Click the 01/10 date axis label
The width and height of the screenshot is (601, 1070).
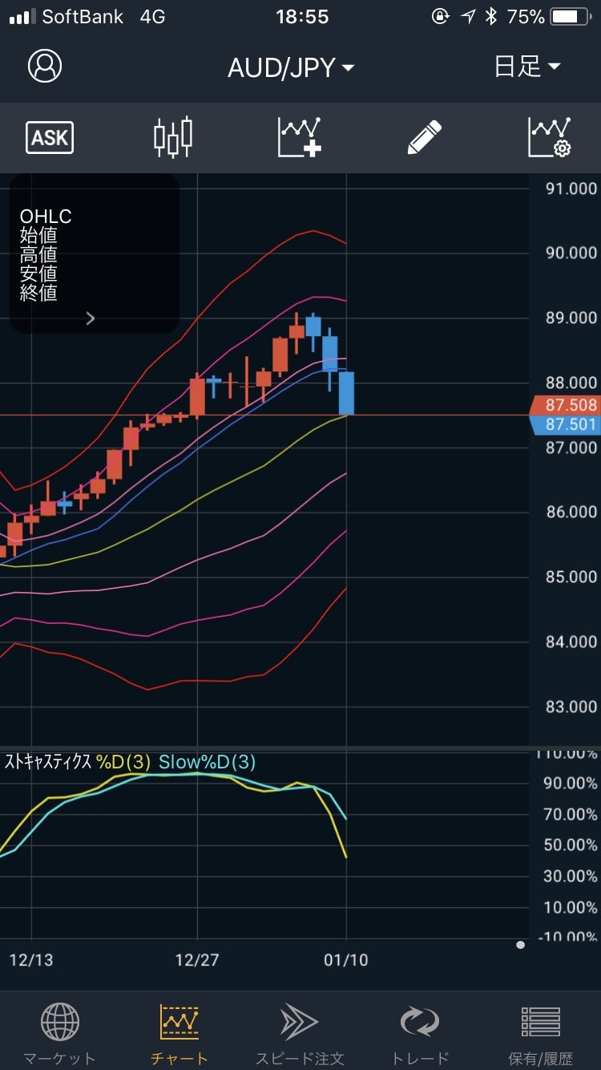coord(346,960)
